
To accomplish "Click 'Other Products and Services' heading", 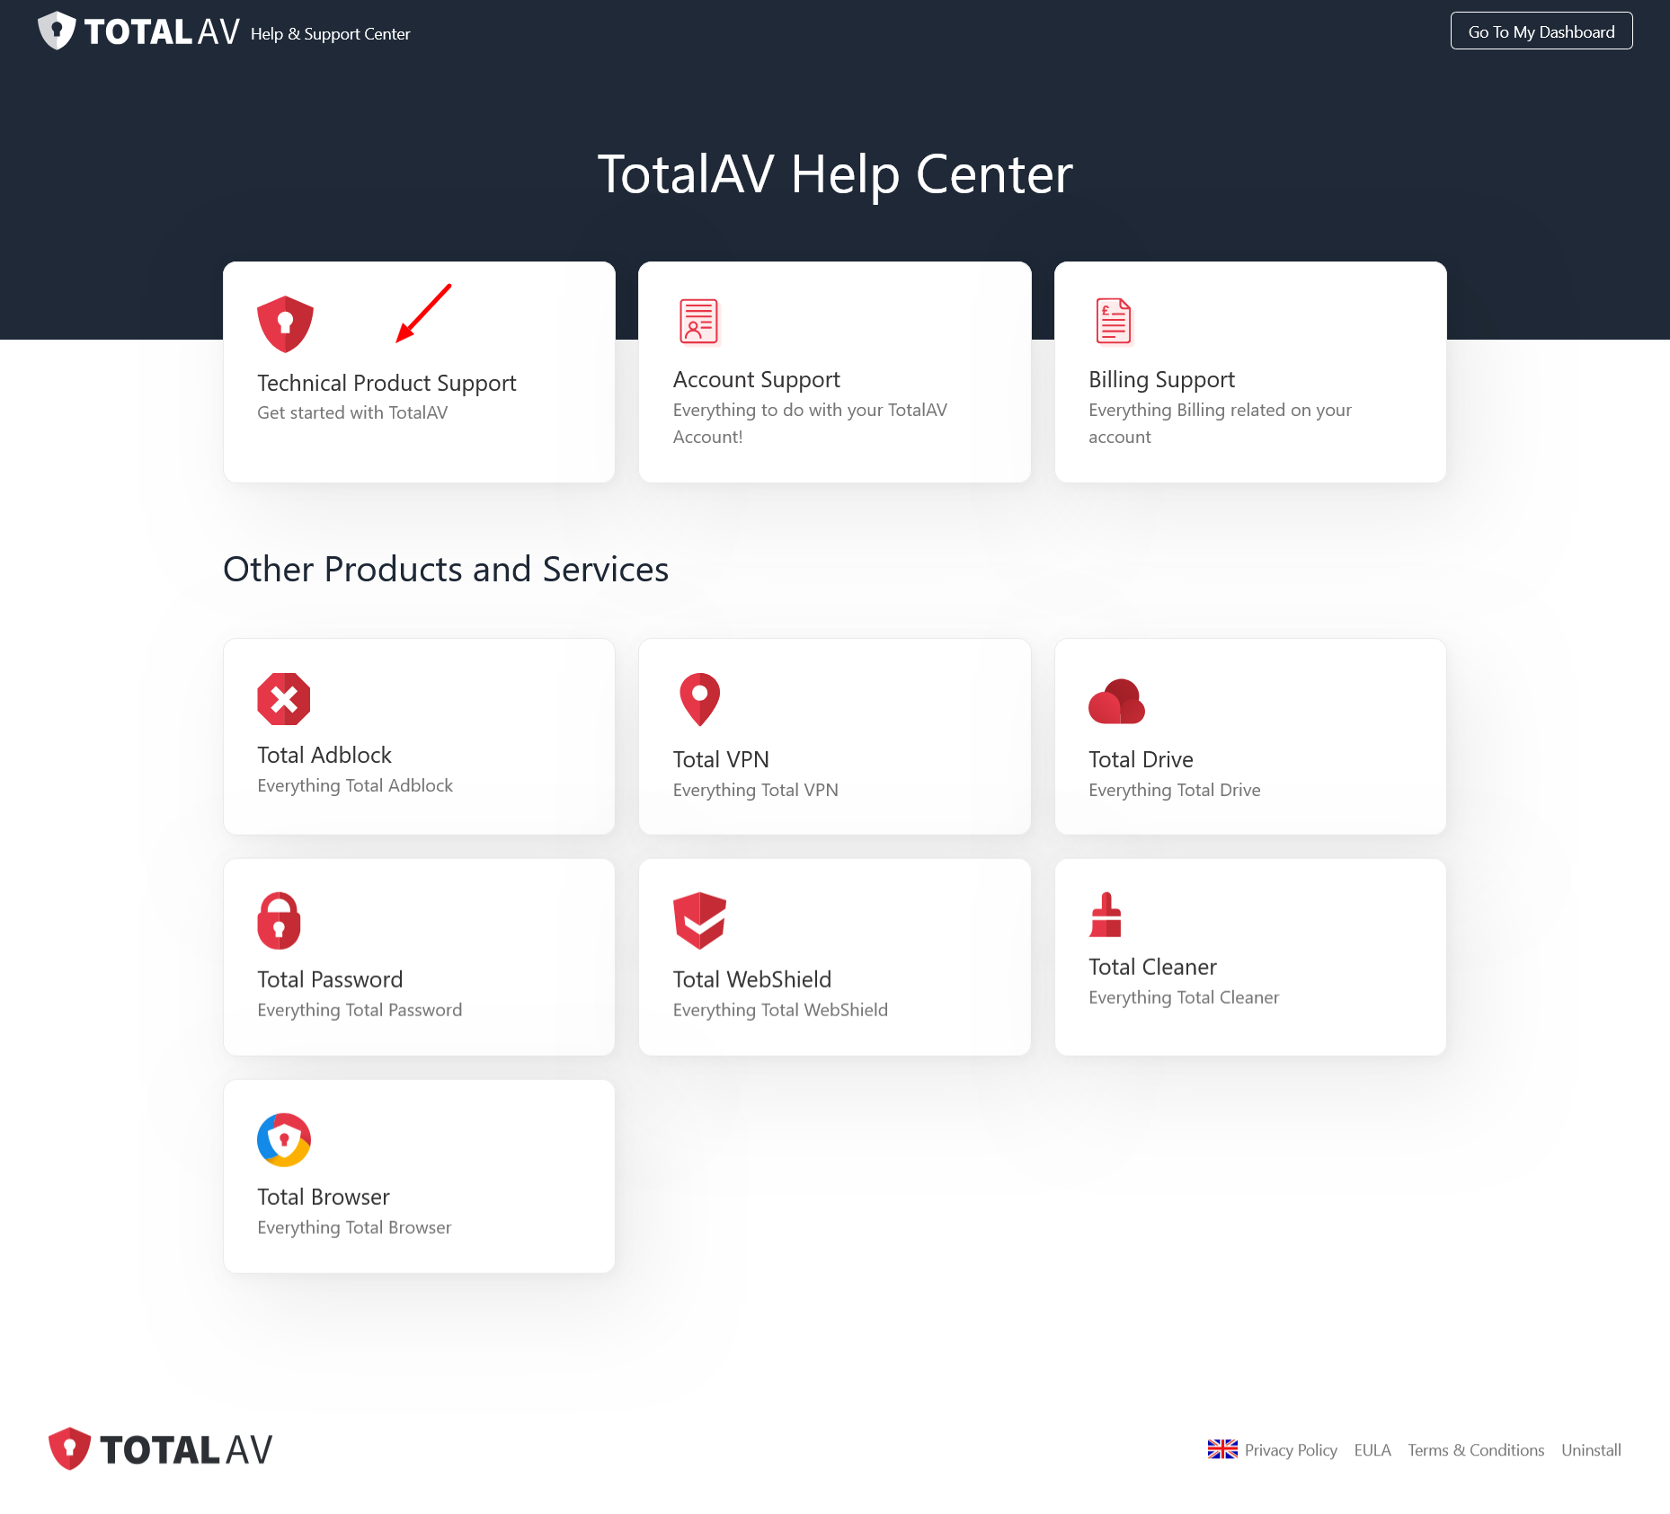I will [446, 570].
